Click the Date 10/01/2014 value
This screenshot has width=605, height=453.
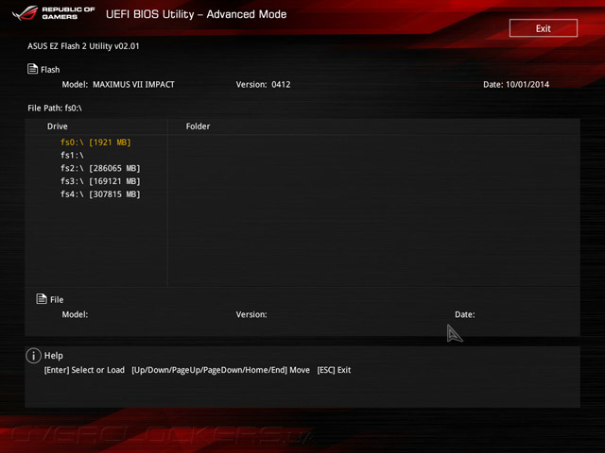coord(527,84)
